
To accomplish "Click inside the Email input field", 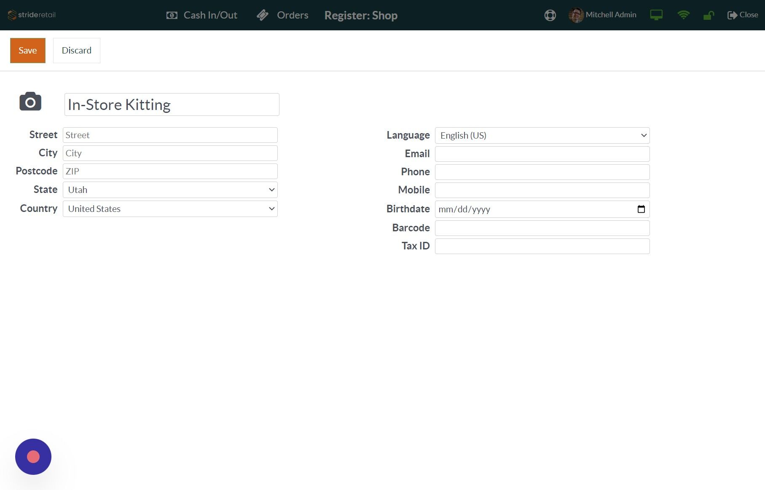I will (542, 154).
